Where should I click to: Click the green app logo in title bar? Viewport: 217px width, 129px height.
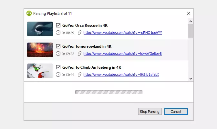coord(29,13)
